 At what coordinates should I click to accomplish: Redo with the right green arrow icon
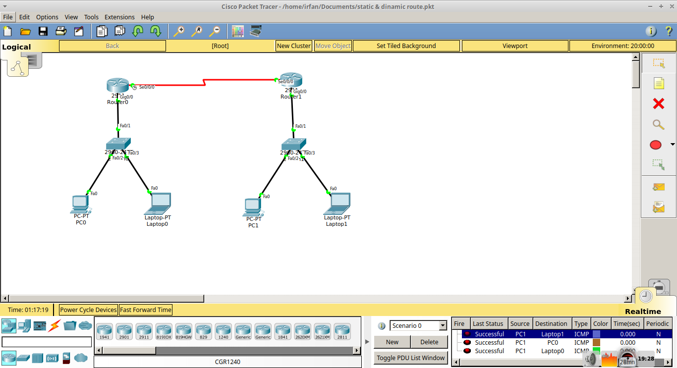click(x=156, y=31)
